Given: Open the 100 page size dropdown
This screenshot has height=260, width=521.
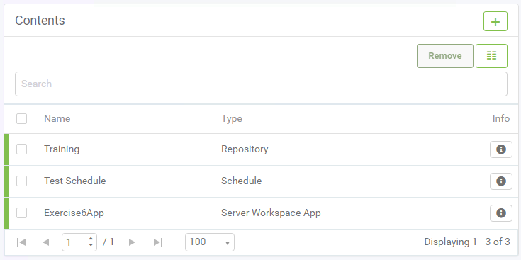Looking at the screenshot, I should point(210,242).
